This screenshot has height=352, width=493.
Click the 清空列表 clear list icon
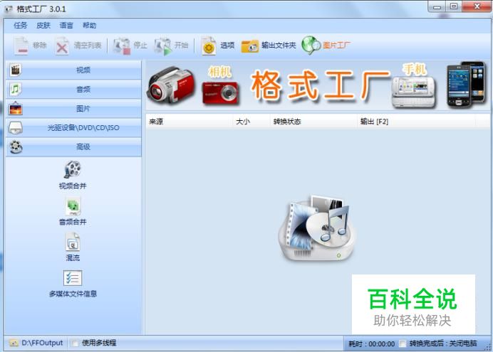[61, 46]
